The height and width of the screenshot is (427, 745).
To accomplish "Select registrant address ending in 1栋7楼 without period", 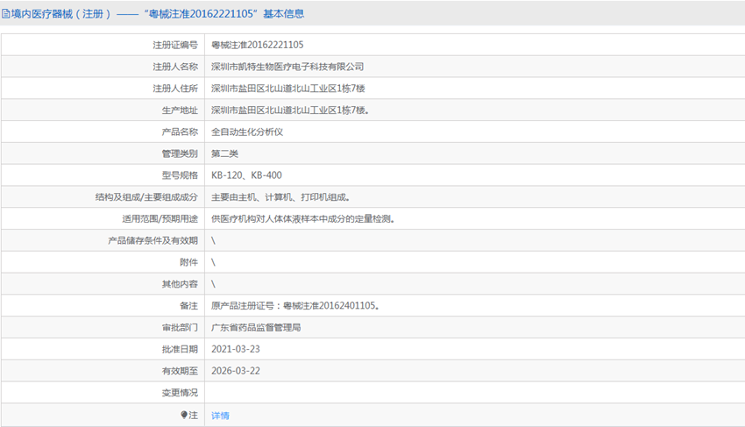I will pos(288,89).
